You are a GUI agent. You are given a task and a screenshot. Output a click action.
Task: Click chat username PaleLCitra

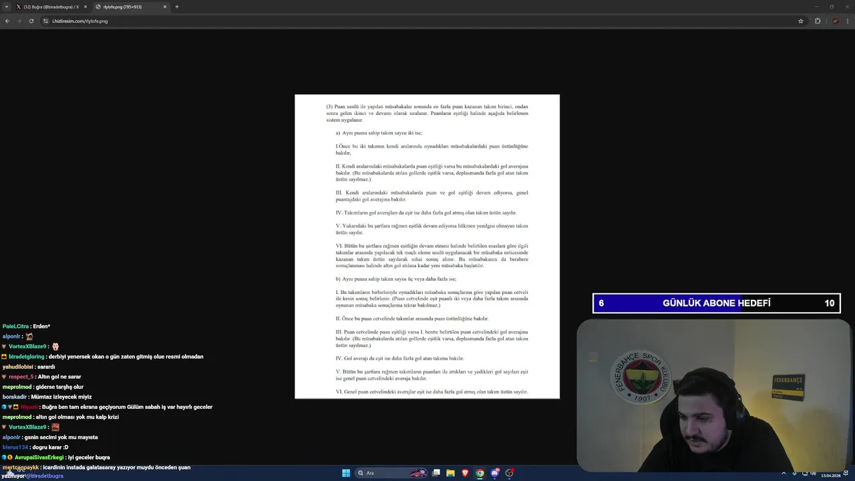pyautogui.click(x=15, y=326)
